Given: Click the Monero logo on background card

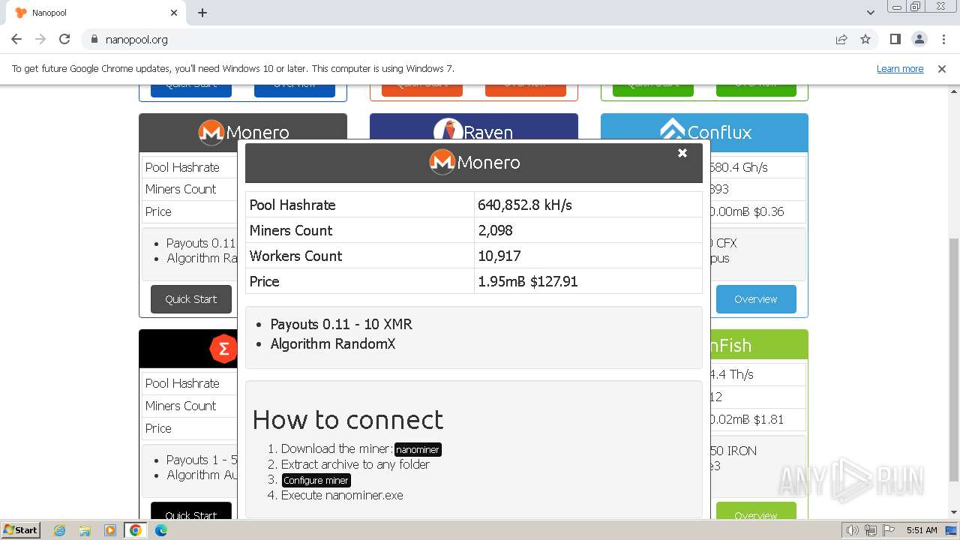Looking at the screenshot, I should [x=211, y=133].
